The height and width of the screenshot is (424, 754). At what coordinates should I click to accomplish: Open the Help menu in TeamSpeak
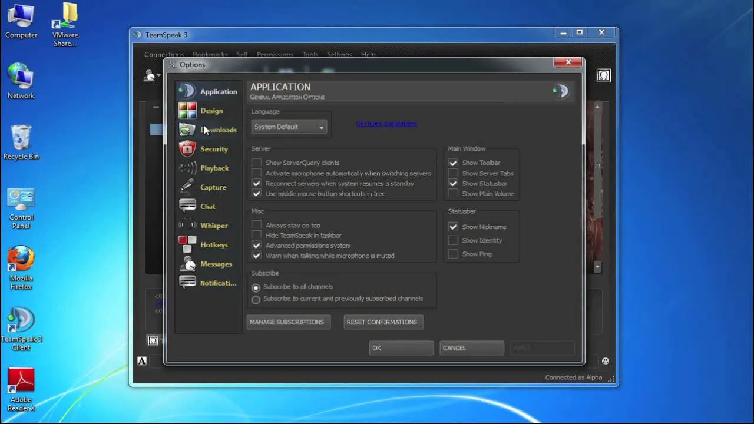click(x=368, y=54)
